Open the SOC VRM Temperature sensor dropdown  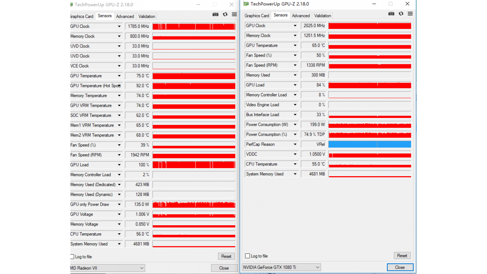(x=119, y=115)
